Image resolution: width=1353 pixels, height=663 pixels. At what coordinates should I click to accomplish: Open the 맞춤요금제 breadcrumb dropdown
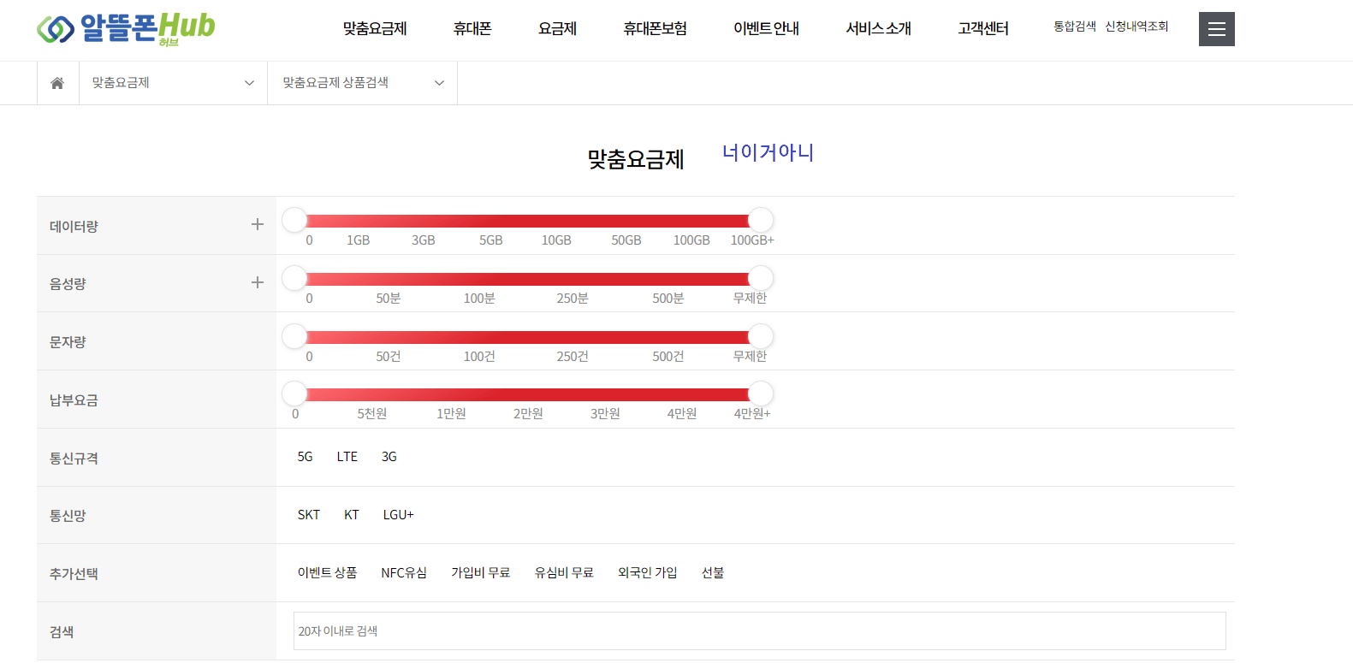(173, 83)
